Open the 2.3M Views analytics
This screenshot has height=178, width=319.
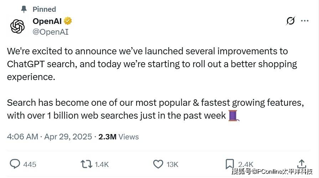118,137
